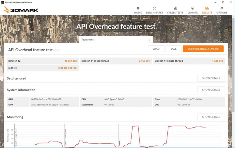Click the Home house icon
This screenshot has width=235, height=148.
click(138, 8)
